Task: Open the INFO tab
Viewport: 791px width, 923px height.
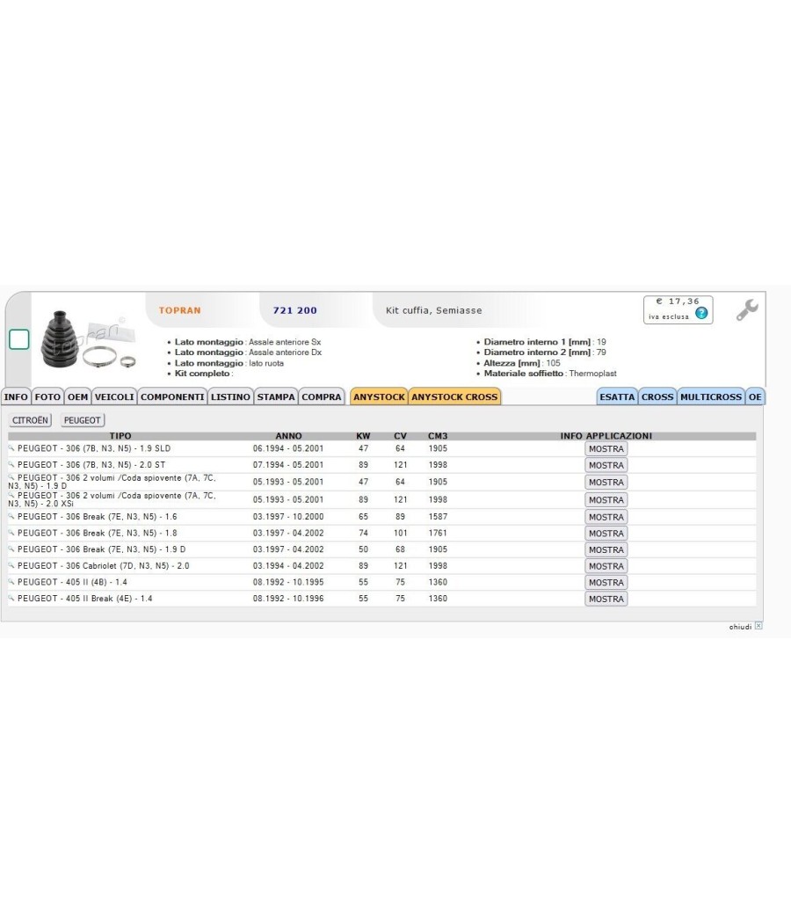Action: 16,396
